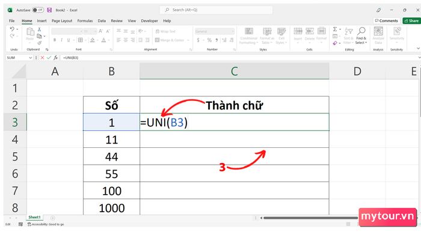Click the Search box

point(216,10)
